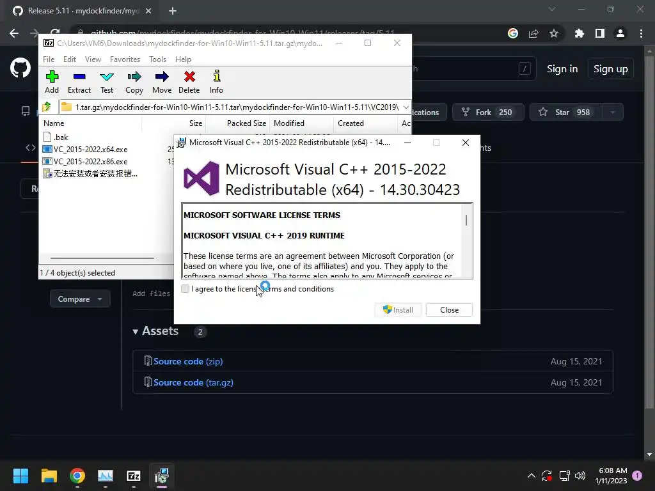Download Source code (tar.gz) asset
Screen dimensions: 655x491
point(193,382)
